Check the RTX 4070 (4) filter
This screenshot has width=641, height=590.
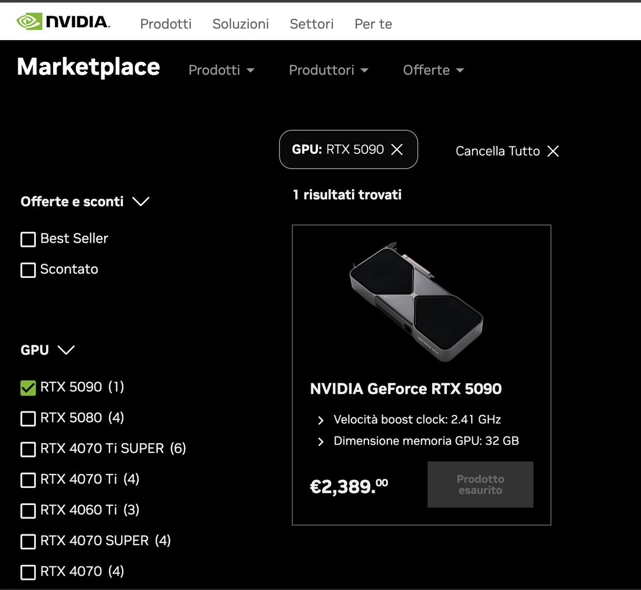pyautogui.click(x=28, y=572)
